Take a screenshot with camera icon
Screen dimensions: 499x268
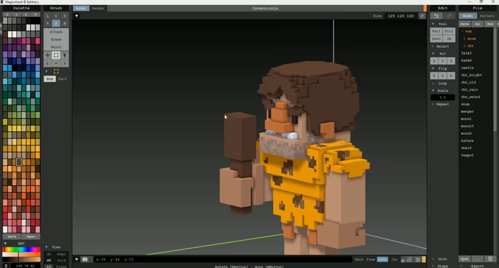[85, 259]
